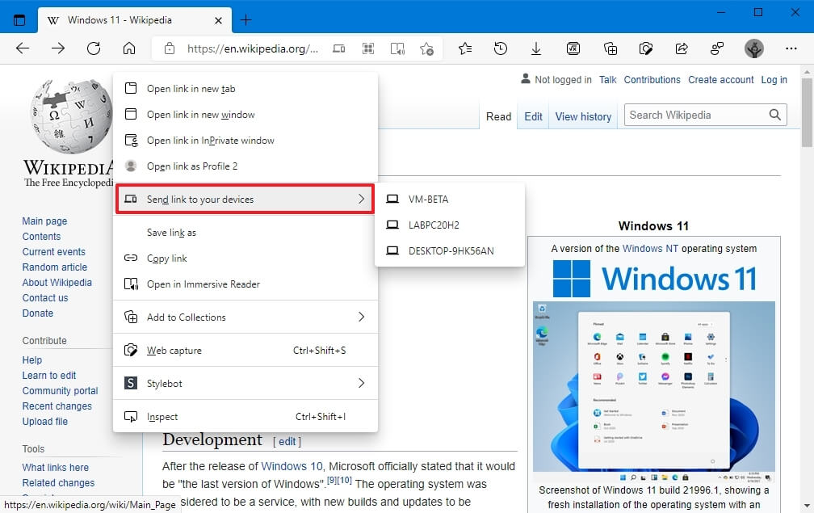Viewport: 814px width, 513px height.
Task: Open Main page sidebar link
Action: (x=44, y=221)
